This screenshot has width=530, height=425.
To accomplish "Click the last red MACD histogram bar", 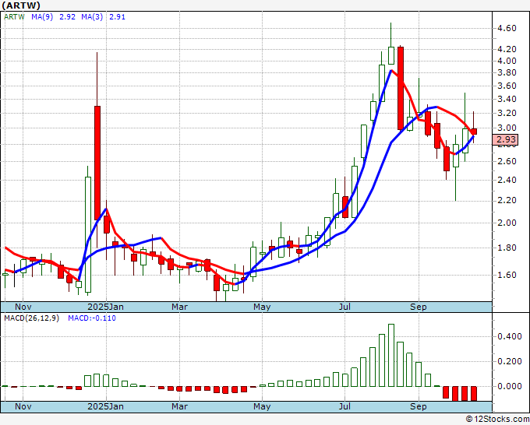I will click(473, 393).
